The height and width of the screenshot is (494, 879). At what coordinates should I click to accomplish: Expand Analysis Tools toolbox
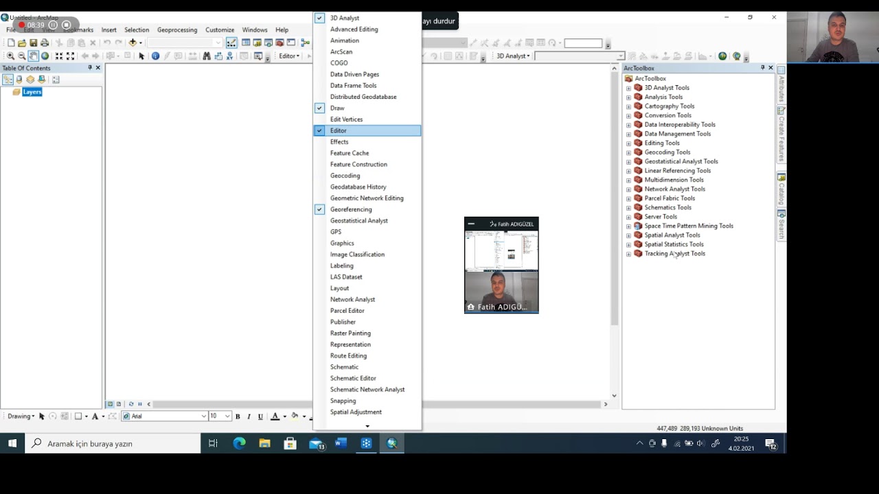point(628,97)
